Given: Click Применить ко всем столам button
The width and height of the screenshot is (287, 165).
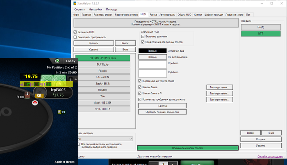Looking at the screenshot, I should (188, 148).
